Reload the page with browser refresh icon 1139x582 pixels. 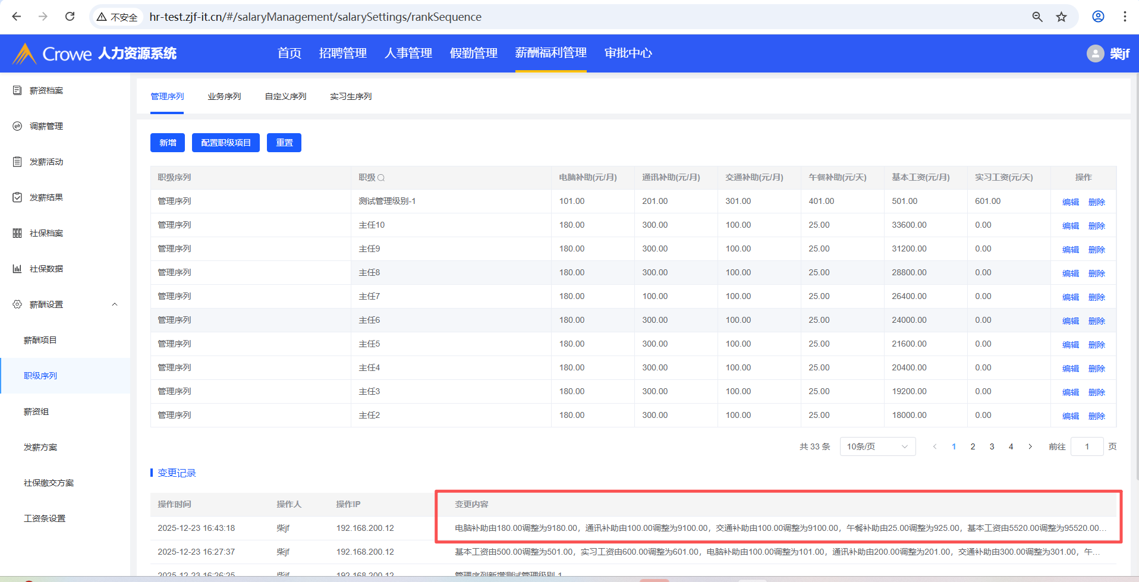(70, 17)
